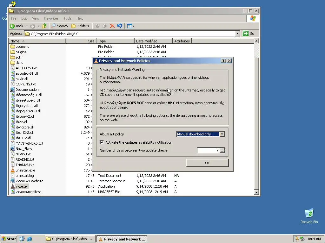Viewport: 325px width, 243px height.
Task: Select the uninstall.log file
Action: [25, 175]
